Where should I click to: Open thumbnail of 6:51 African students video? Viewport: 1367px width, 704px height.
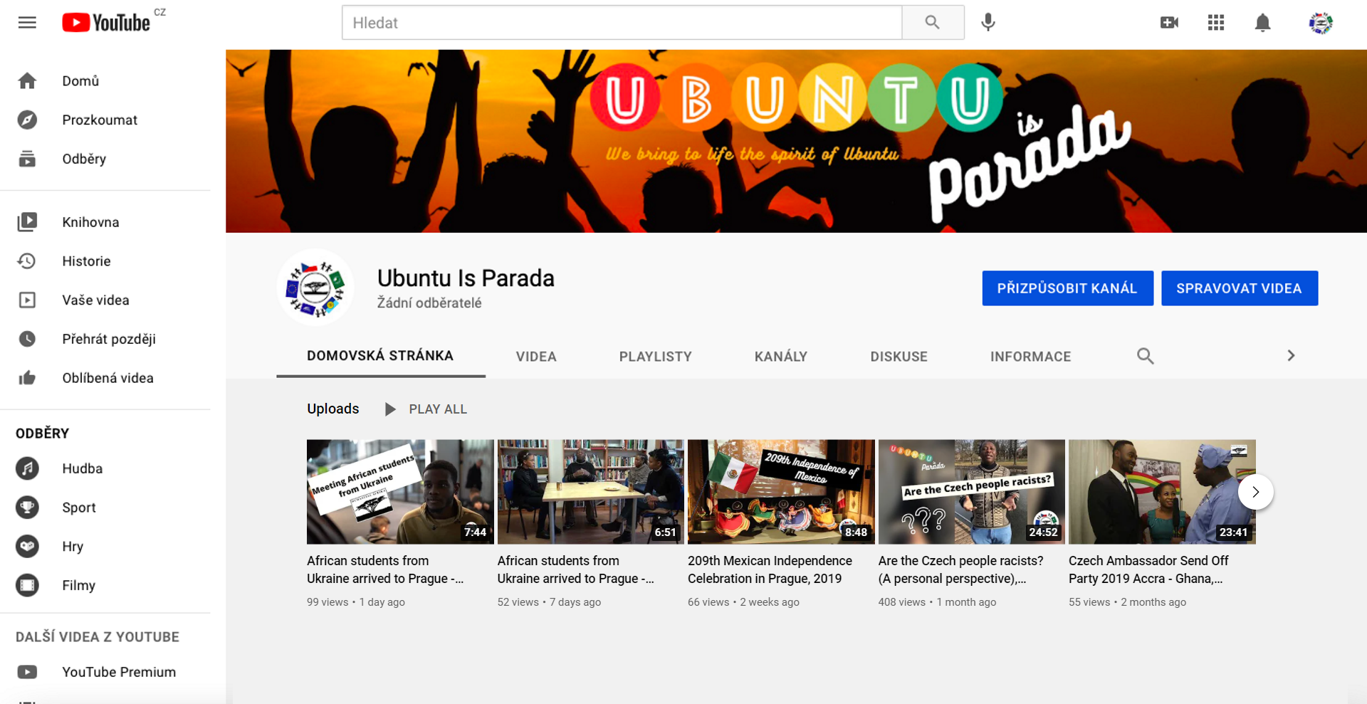[590, 492]
